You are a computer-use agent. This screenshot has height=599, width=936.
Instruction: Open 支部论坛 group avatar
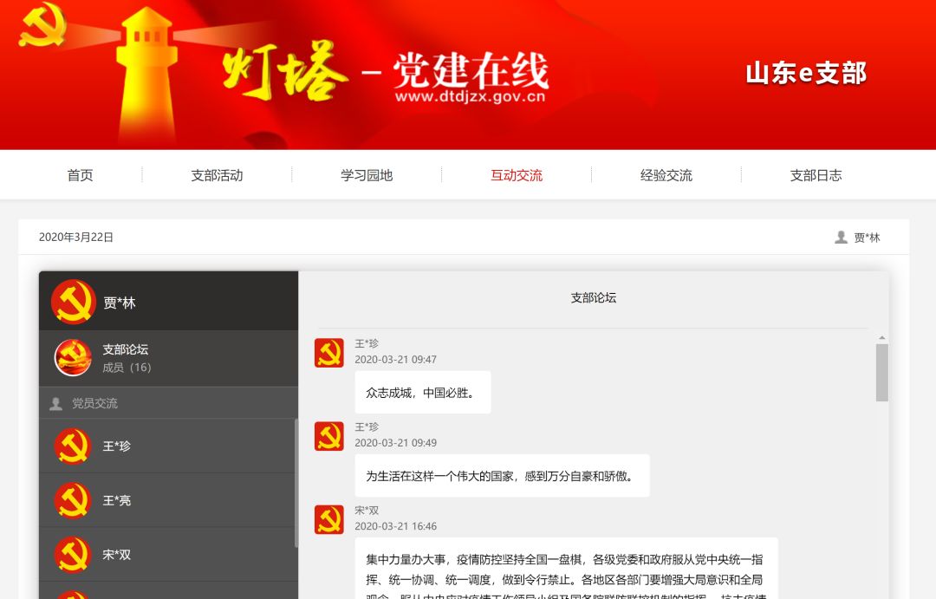coord(73,357)
